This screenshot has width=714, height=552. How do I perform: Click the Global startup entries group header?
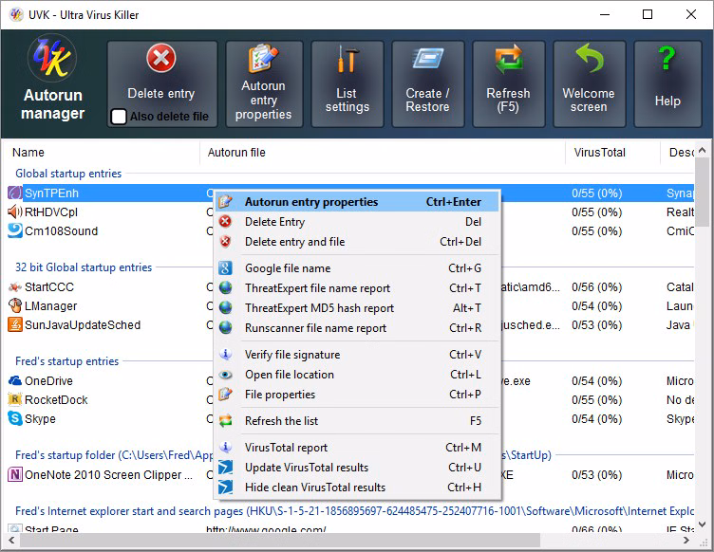(68, 174)
